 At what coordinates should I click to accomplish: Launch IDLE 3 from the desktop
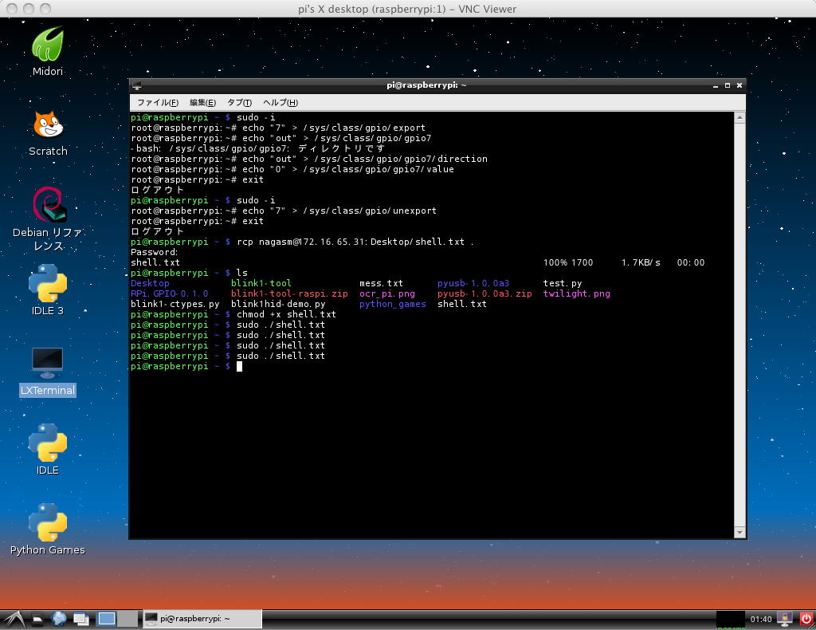(x=47, y=289)
